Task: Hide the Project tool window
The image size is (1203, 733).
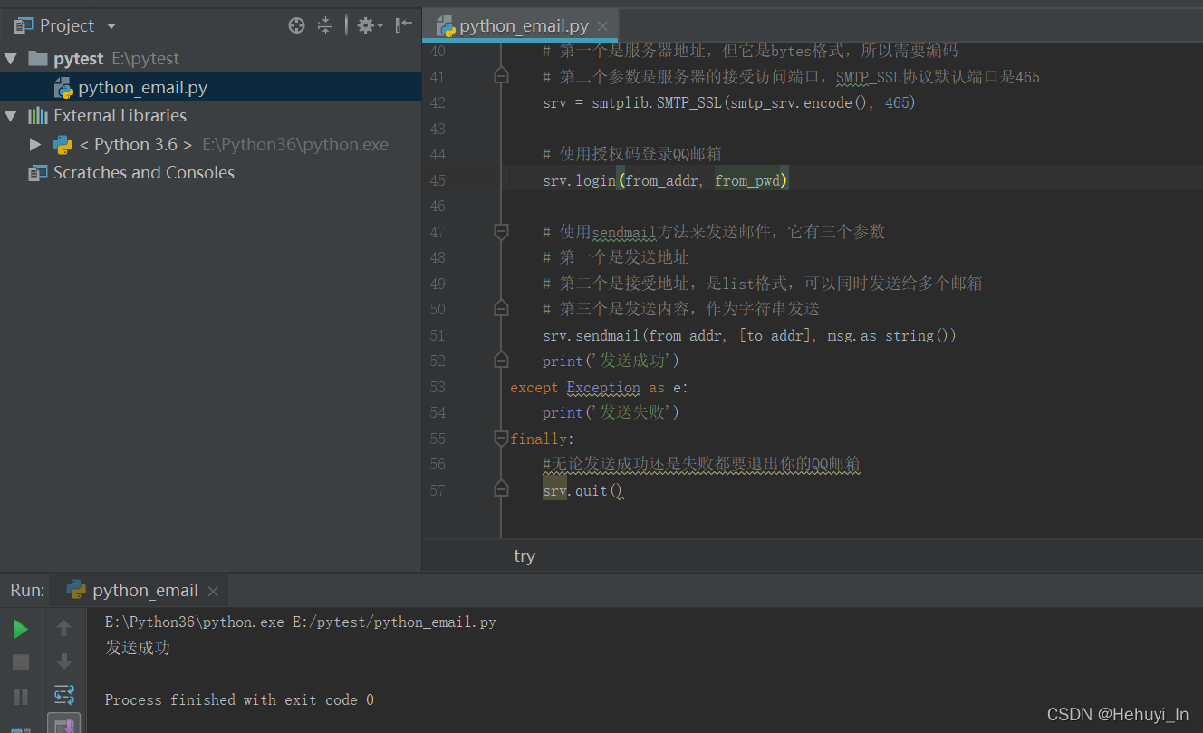Action: click(x=404, y=25)
